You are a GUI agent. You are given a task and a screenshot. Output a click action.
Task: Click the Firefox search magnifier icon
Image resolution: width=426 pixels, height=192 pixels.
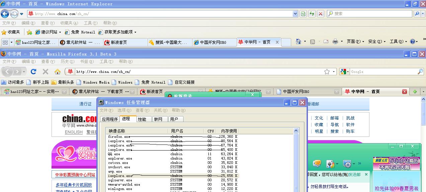pos(420,72)
